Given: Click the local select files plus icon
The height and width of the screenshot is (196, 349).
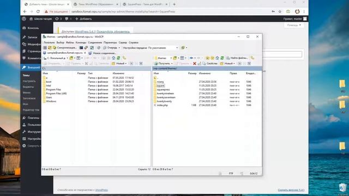Looking at the screenshot, I should click(x=131, y=64).
